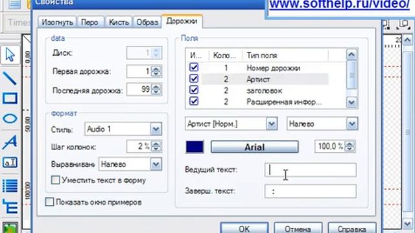Enable Показать окно примеров checkbox
This screenshot has height=233, width=415.
[x=49, y=202]
